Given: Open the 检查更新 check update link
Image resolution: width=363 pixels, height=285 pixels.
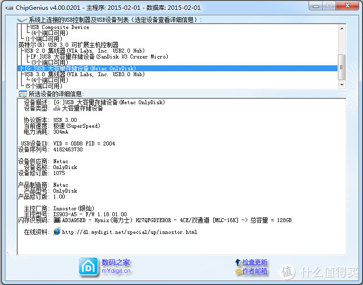Looking at the screenshot, I should coord(255,262).
